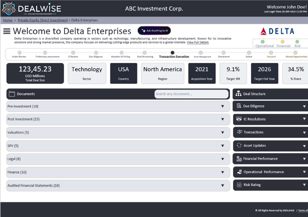The height and width of the screenshot is (217, 308).
Task: Click the Financial Performance chart icon
Action: [239, 159]
